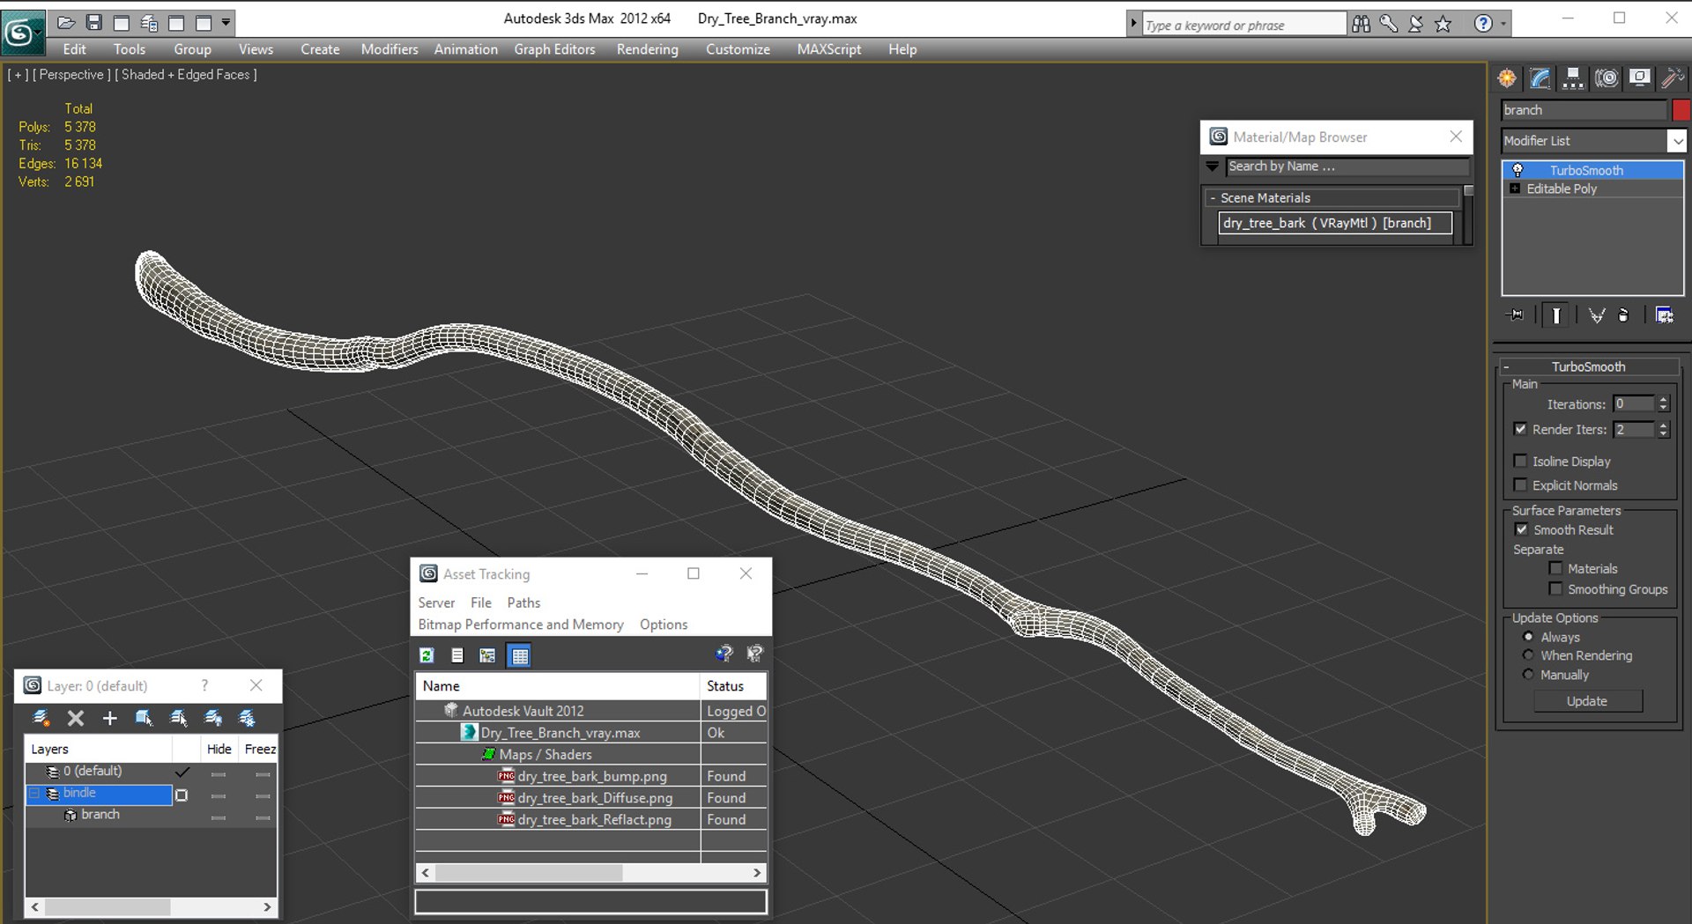Open the Create command panel tab
Viewport: 1692px width, 924px height.
[1507, 78]
